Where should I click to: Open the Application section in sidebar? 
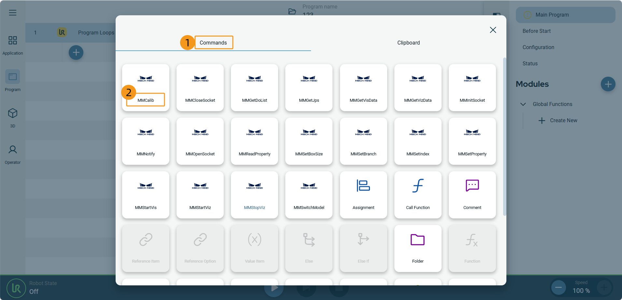(x=13, y=45)
